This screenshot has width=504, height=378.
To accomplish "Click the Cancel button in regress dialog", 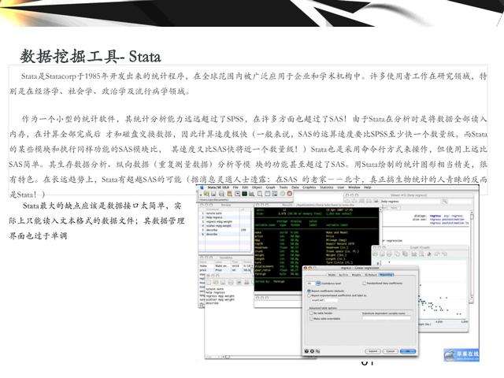I will pos(391,351).
